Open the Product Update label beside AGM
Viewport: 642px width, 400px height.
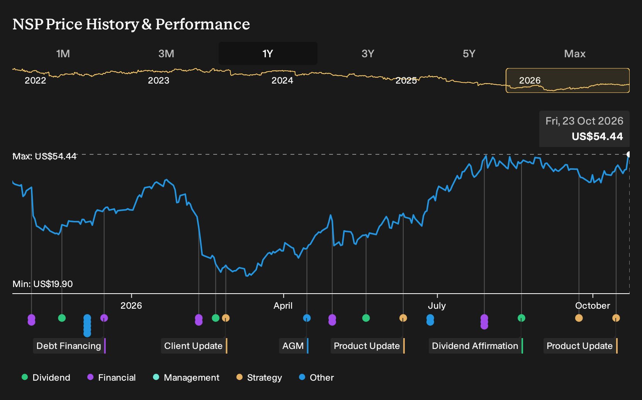[x=367, y=346]
